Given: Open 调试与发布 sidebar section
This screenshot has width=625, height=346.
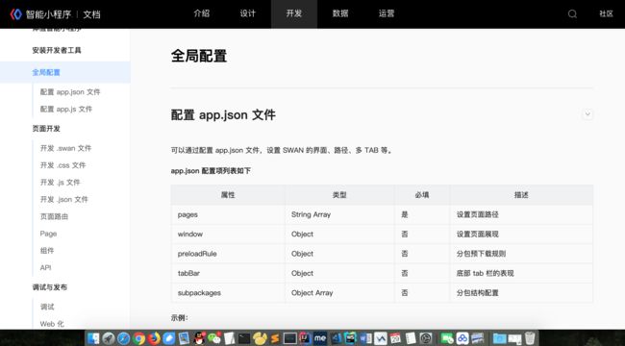Looking at the screenshot, I should pyautogui.click(x=49, y=287).
